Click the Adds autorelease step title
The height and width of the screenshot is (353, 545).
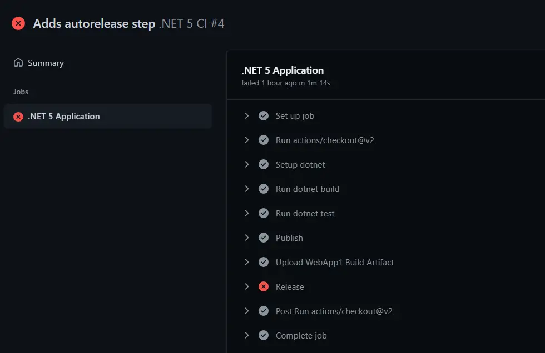point(94,24)
